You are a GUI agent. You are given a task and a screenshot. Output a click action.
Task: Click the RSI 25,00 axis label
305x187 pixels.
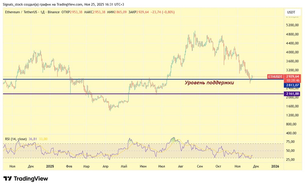click(x=290, y=159)
